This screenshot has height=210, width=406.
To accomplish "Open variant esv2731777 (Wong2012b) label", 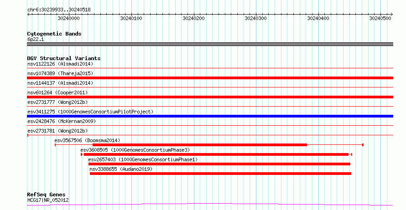I will 57,102.
